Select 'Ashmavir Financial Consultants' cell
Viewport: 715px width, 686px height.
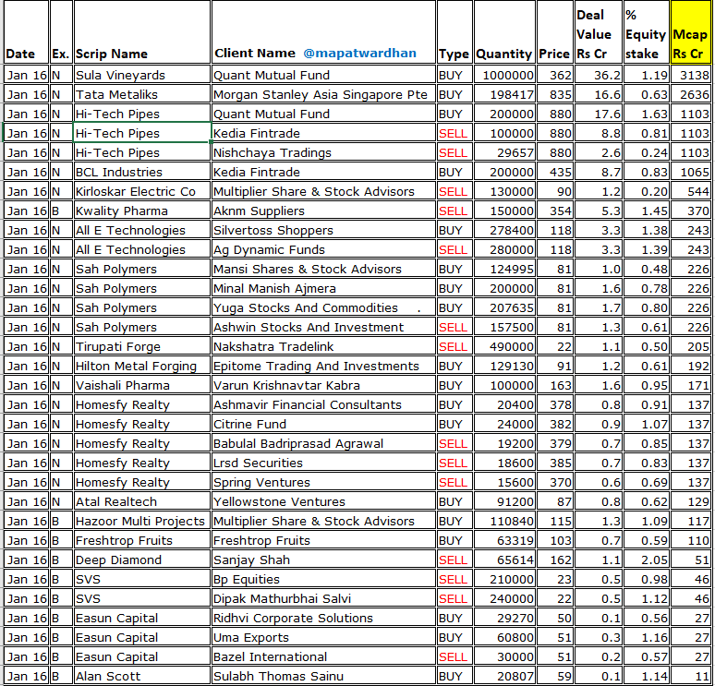[x=323, y=404]
